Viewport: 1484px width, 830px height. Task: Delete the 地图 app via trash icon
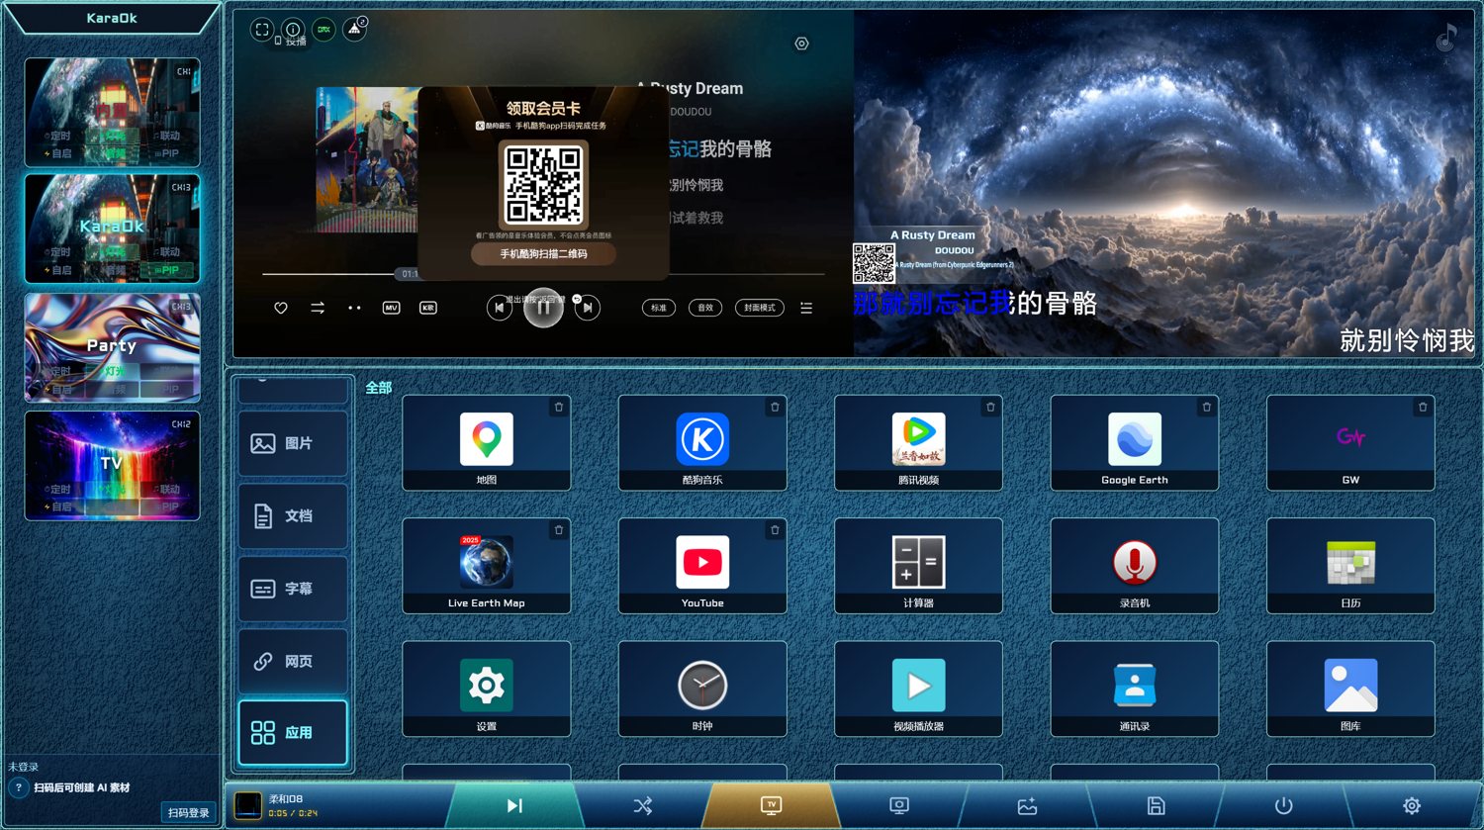tap(559, 407)
